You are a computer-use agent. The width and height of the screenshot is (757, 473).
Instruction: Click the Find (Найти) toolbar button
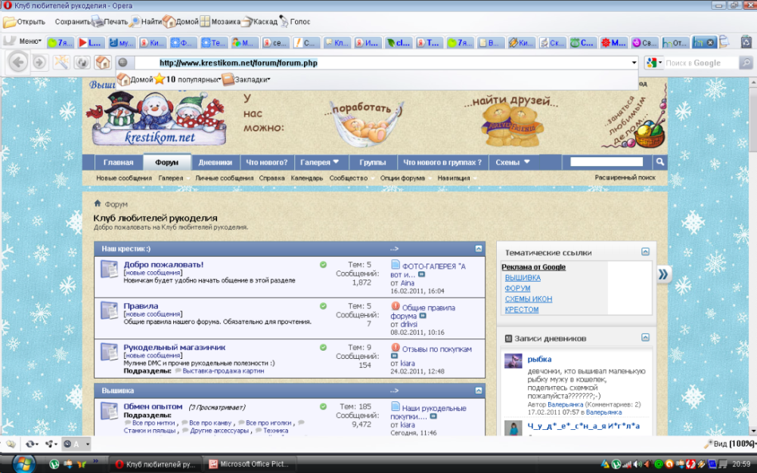[x=144, y=22]
